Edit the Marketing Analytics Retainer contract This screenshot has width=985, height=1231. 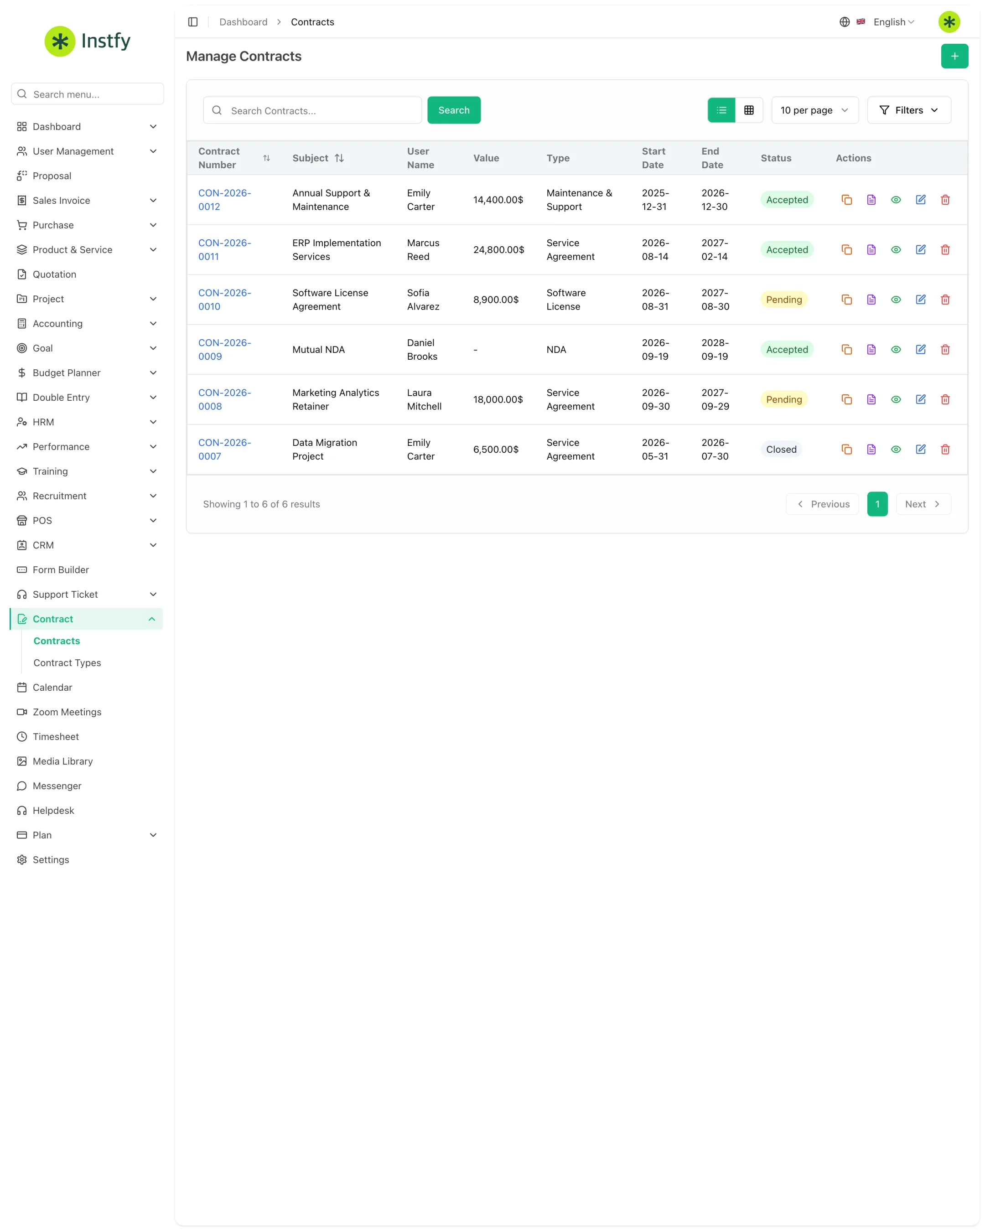(x=921, y=399)
